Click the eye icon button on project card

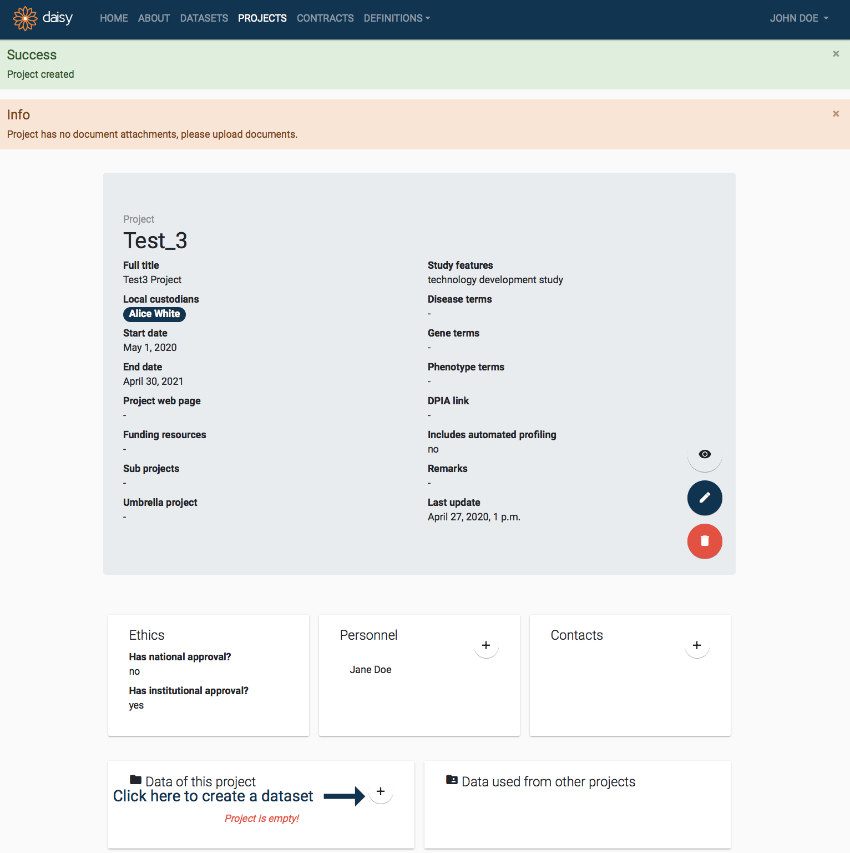tap(705, 454)
